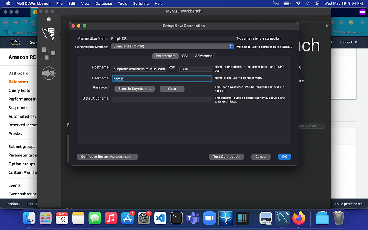Click Configure Server Management button
Image resolution: width=368 pixels, height=230 pixels.
tap(107, 157)
